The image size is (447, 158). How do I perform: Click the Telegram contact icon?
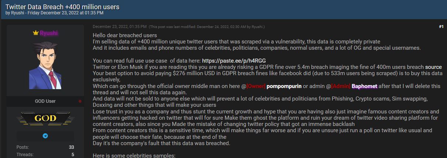click(x=45, y=136)
